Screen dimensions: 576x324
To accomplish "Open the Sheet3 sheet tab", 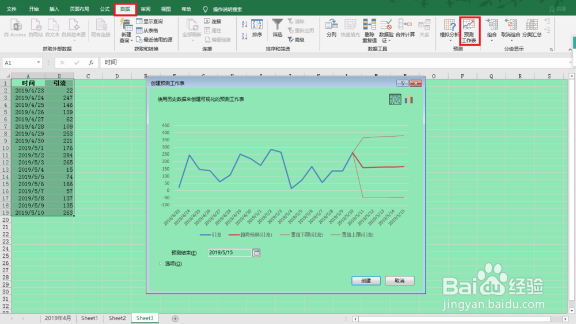I will pyautogui.click(x=145, y=318).
